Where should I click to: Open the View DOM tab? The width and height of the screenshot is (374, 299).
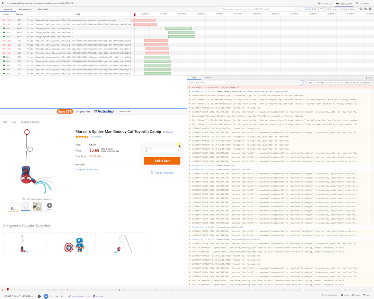pyautogui.click(x=43, y=9)
